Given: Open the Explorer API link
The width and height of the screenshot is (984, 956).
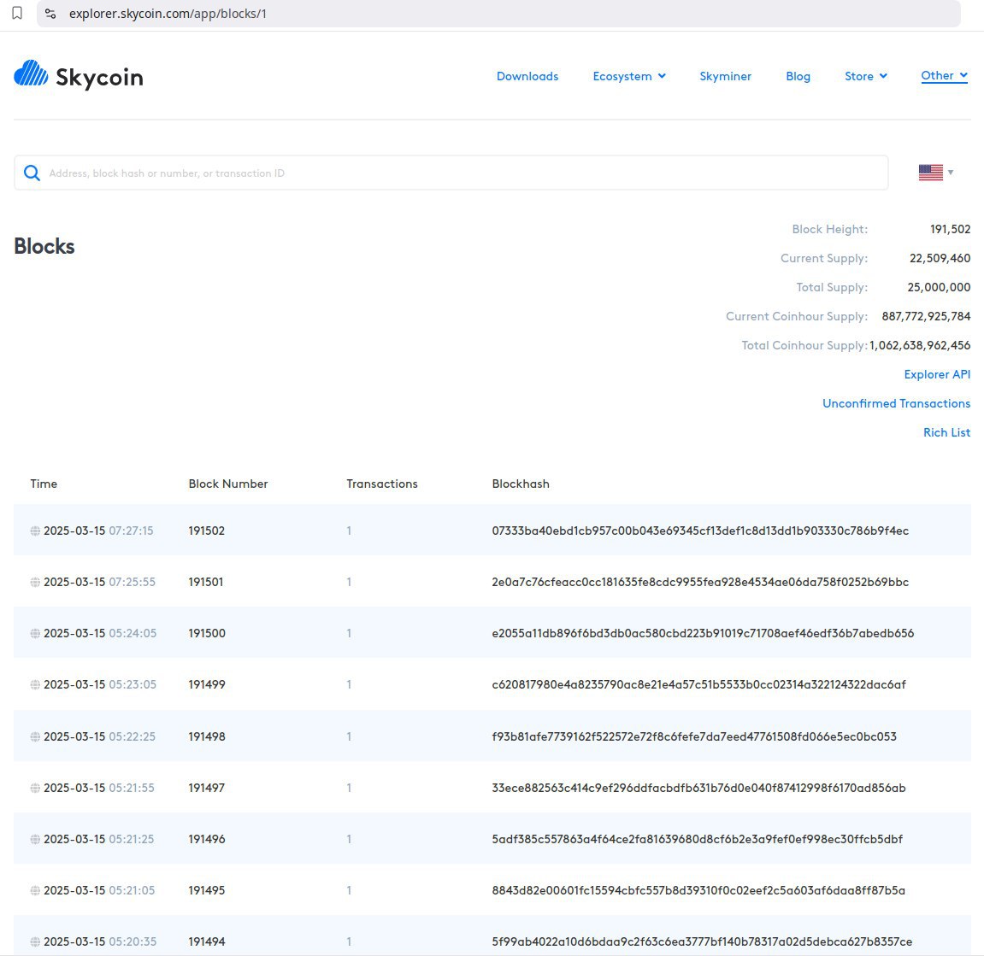Looking at the screenshot, I should (x=937, y=374).
